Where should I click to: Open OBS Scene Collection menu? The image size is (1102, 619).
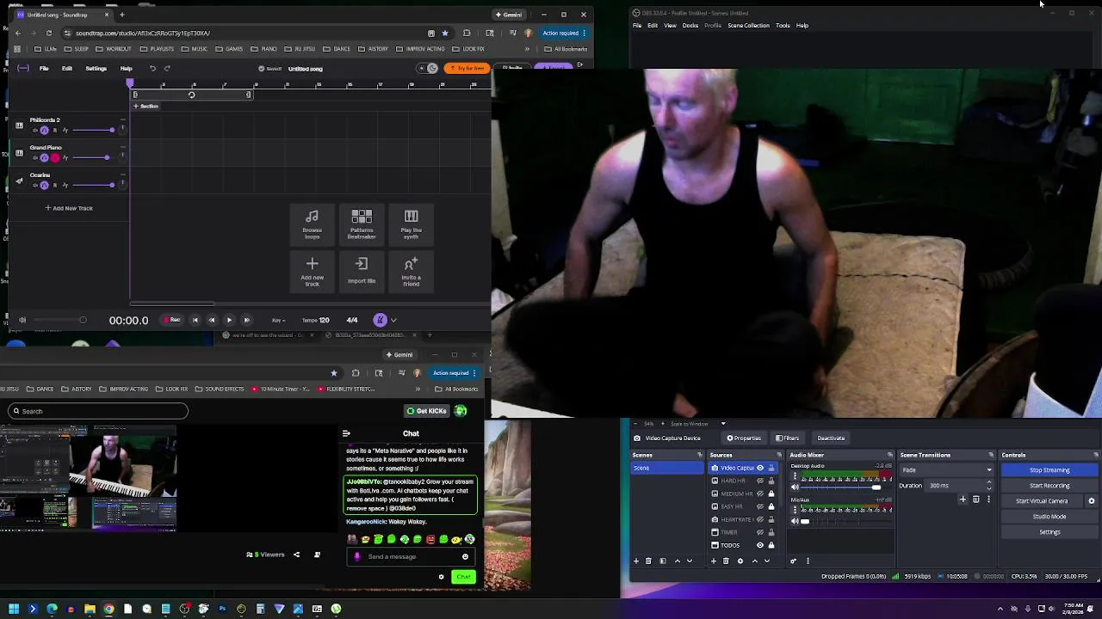click(748, 26)
